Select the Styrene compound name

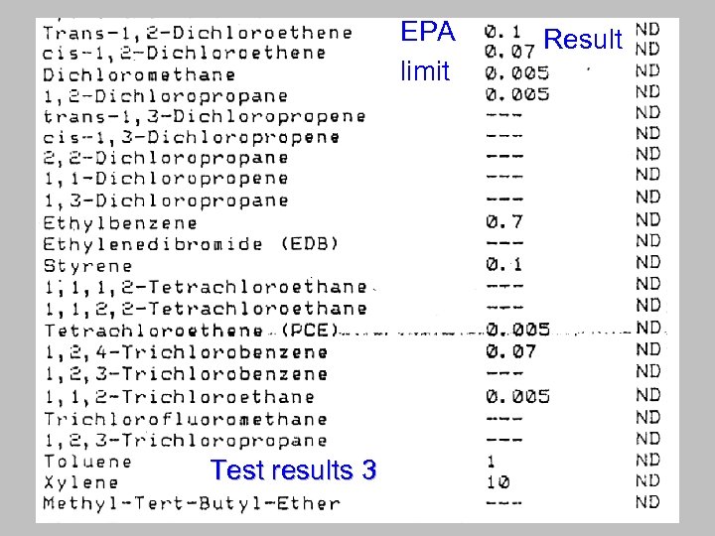(x=88, y=266)
